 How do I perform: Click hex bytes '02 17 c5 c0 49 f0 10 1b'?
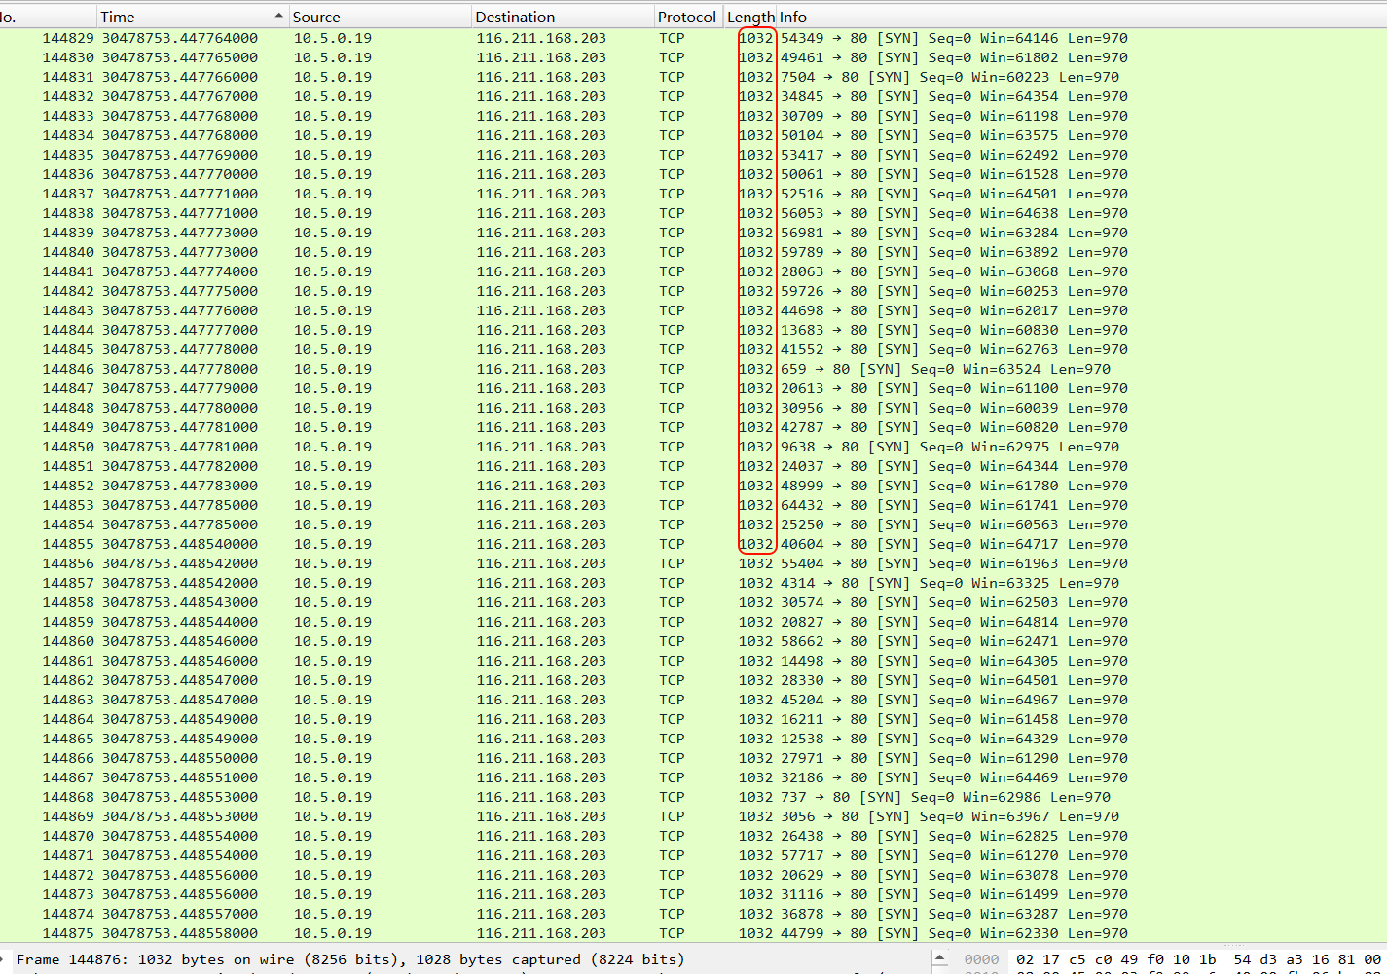pyautogui.click(x=1115, y=959)
